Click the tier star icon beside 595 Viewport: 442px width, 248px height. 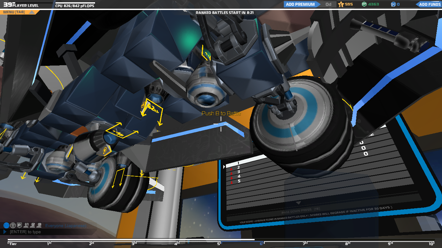click(341, 4)
